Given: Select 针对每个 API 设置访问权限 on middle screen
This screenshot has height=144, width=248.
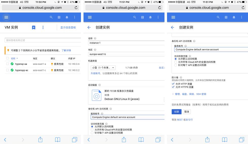Looking at the screenshot, I should 92,133.
